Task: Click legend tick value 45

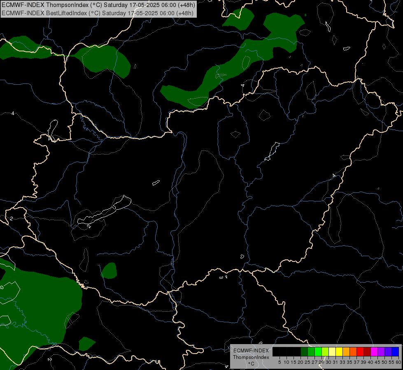Action: coord(377,362)
